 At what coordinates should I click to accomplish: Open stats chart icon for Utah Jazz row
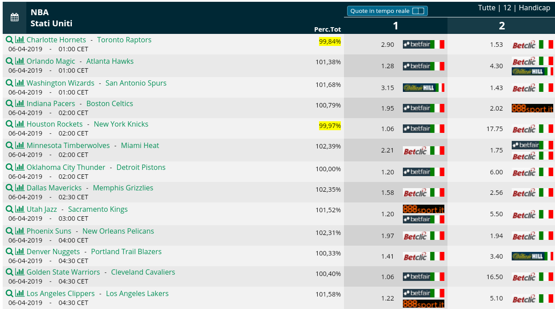point(20,209)
